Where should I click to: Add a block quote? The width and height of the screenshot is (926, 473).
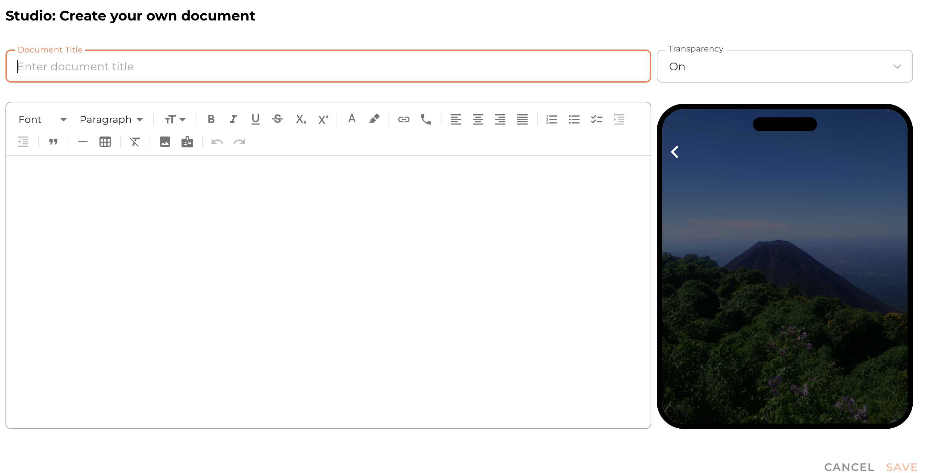53,142
